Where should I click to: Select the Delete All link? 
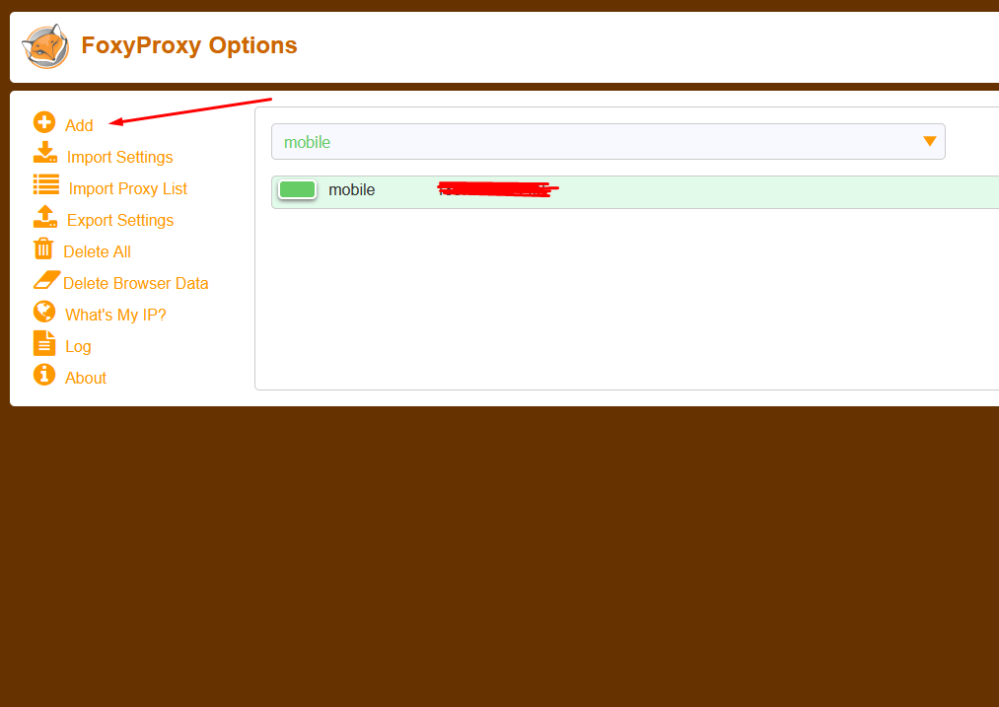[x=97, y=251]
